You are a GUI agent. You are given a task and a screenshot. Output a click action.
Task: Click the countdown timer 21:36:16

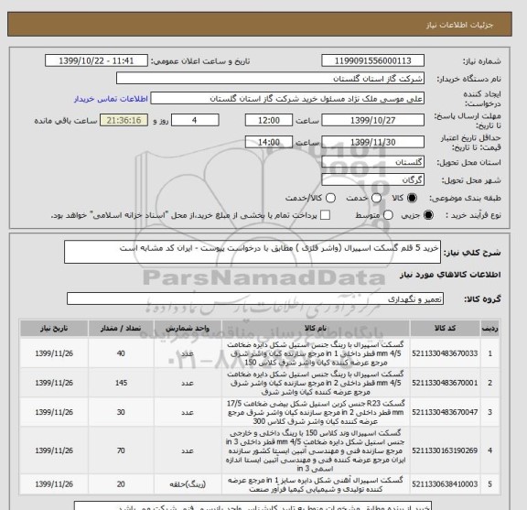[124, 120]
